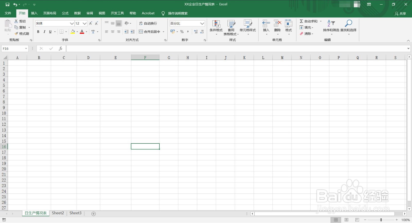Viewport: 412px width, 223px height.
Task: Increase decimal places
Action: (x=196, y=32)
